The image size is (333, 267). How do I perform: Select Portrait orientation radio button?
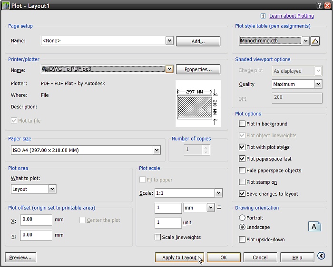click(x=243, y=218)
